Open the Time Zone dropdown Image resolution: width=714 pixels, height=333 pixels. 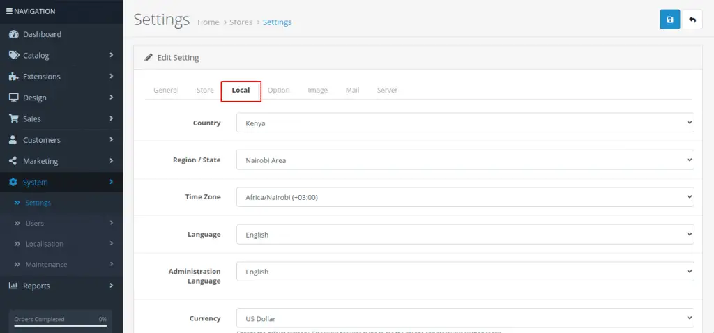(465, 197)
